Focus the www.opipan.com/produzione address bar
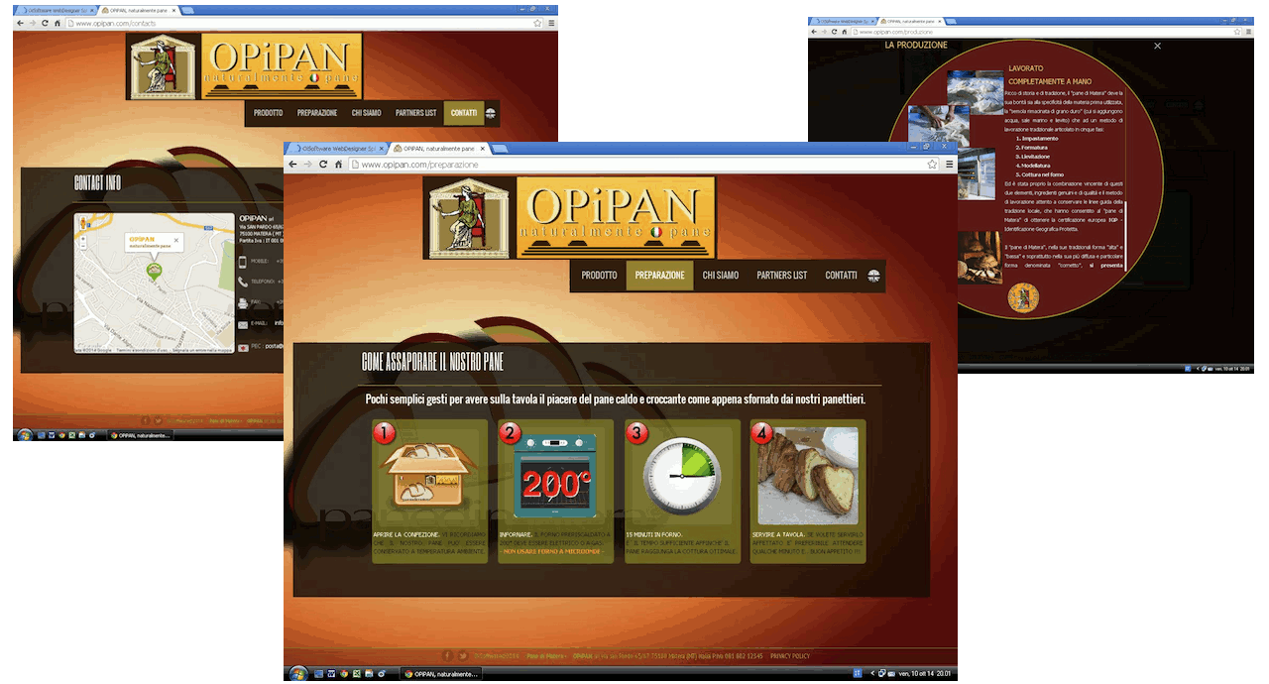 point(1046,32)
